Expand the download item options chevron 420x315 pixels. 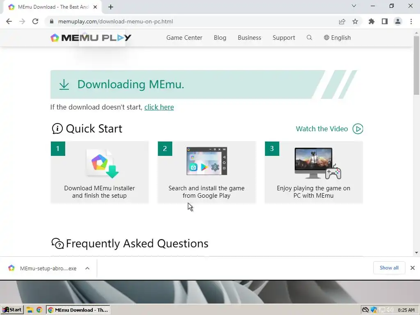pyautogui.click(x=87, y=268)
